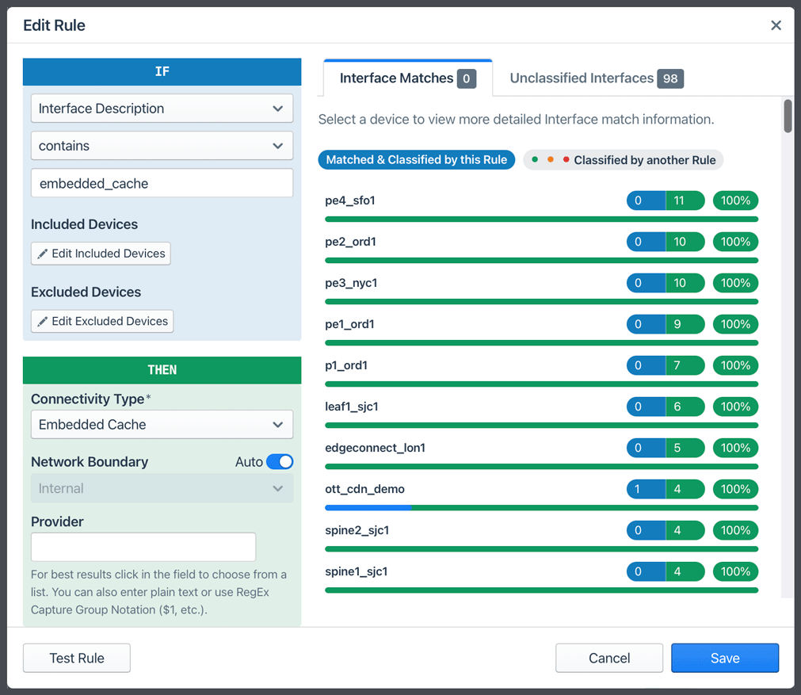
Task: Select device pe4_sfo1 for match details
Action: 349,200
